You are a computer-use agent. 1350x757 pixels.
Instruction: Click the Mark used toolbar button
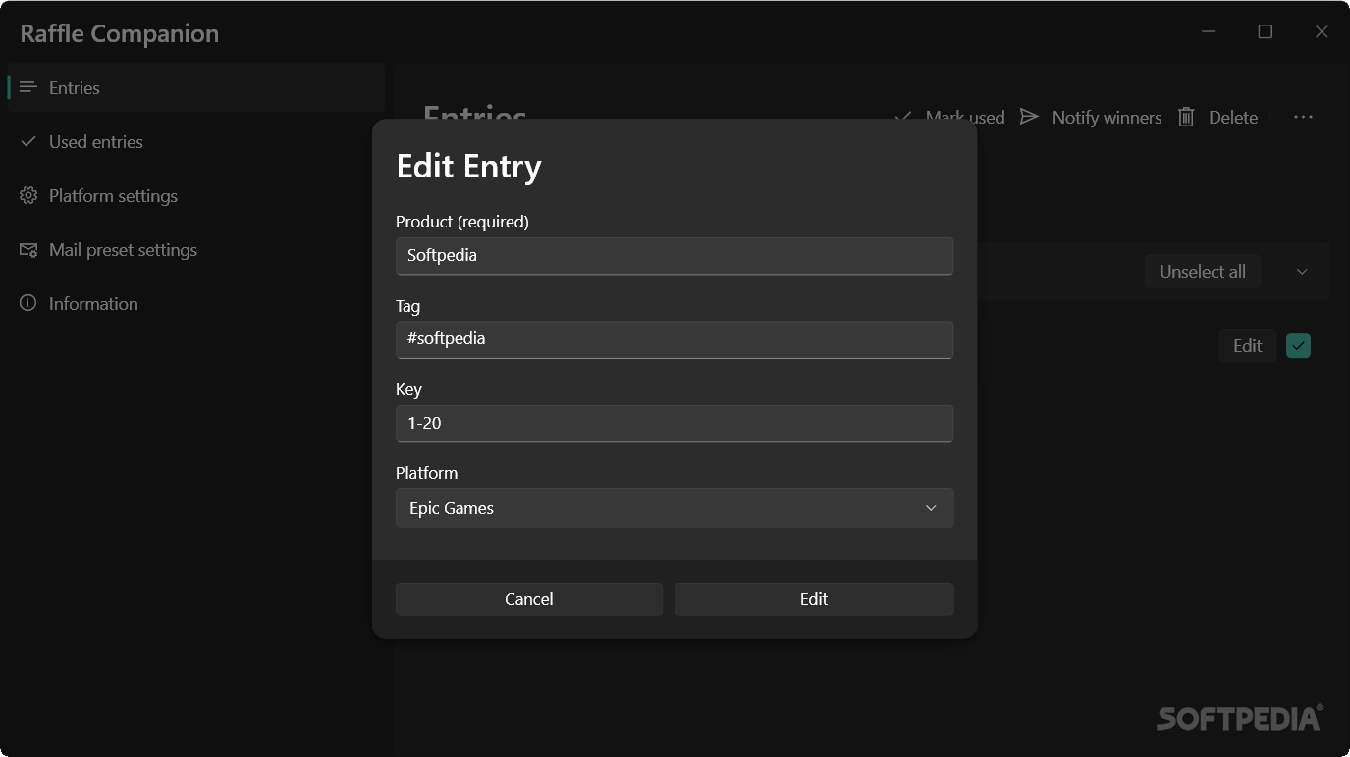(949, 117)
